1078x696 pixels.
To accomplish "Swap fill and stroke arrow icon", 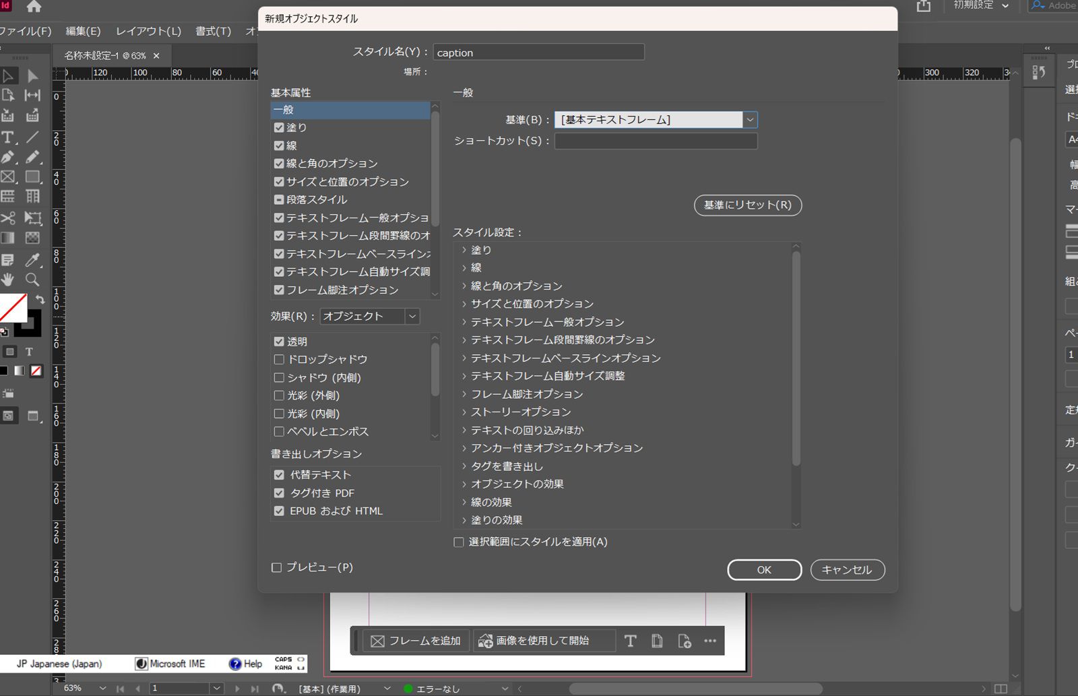I will click(x=40, y=299).
